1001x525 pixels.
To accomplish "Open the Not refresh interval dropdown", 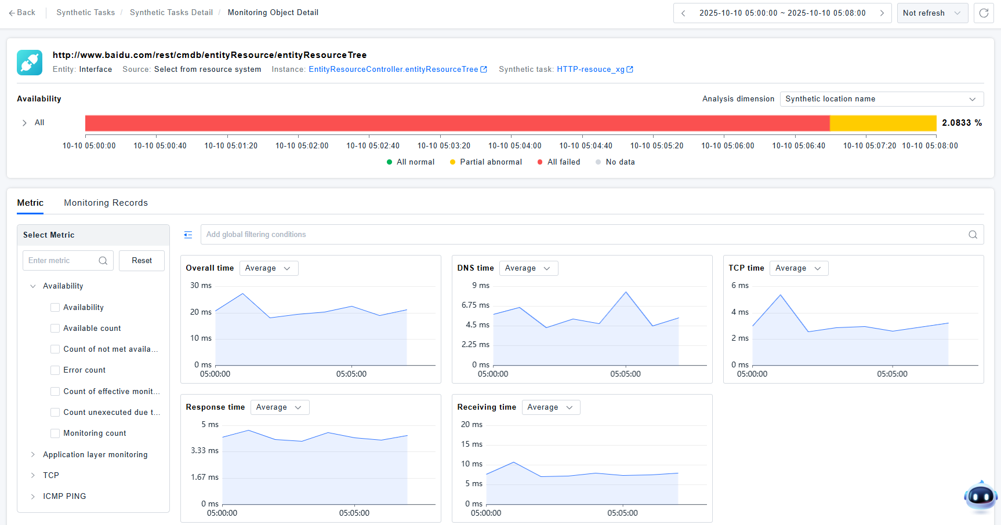I will tap(931, 13).
